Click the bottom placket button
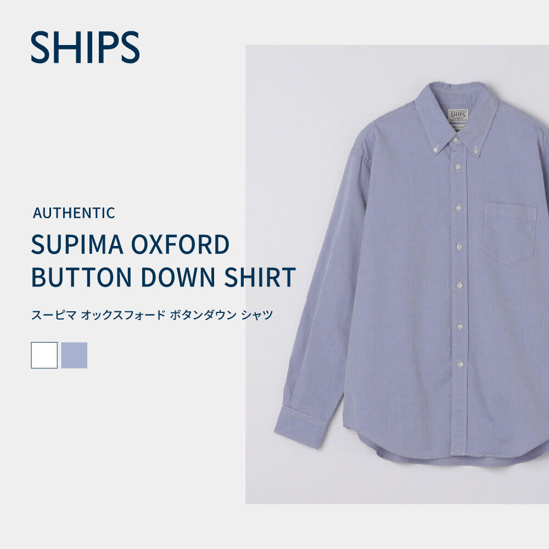549x549 pixels. pos(460,364)
